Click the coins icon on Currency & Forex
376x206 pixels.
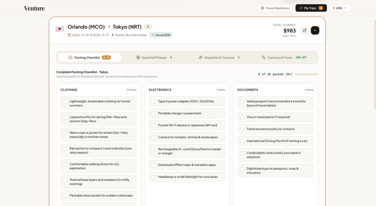(264, 57)
